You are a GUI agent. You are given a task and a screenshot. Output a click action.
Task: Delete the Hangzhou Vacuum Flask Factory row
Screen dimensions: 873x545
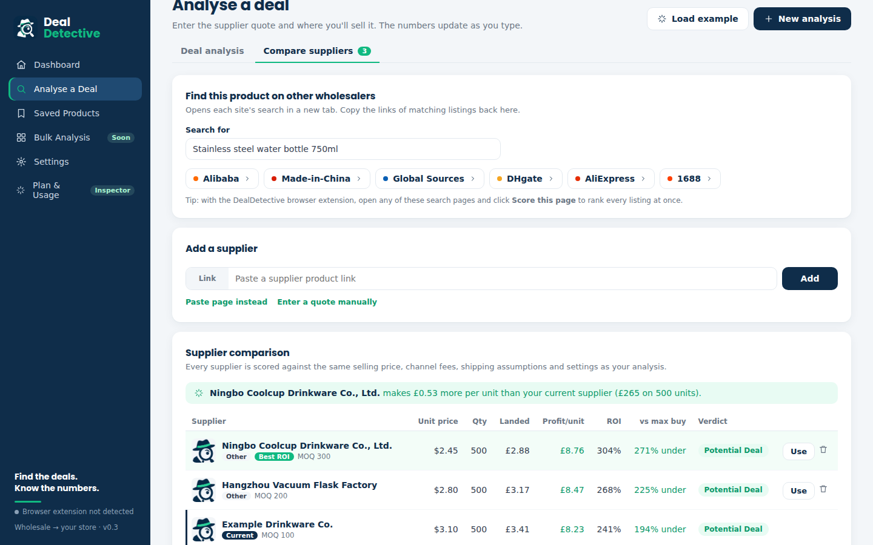tap(823, 489)
